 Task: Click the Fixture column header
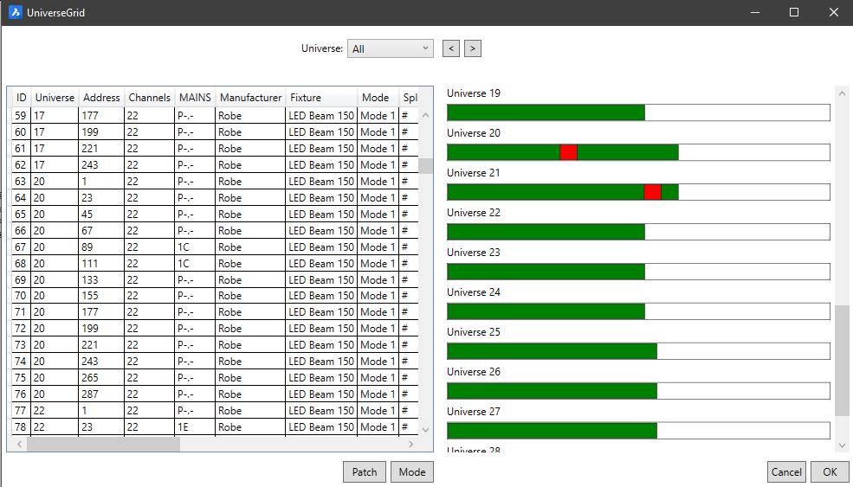coord(306,98)
